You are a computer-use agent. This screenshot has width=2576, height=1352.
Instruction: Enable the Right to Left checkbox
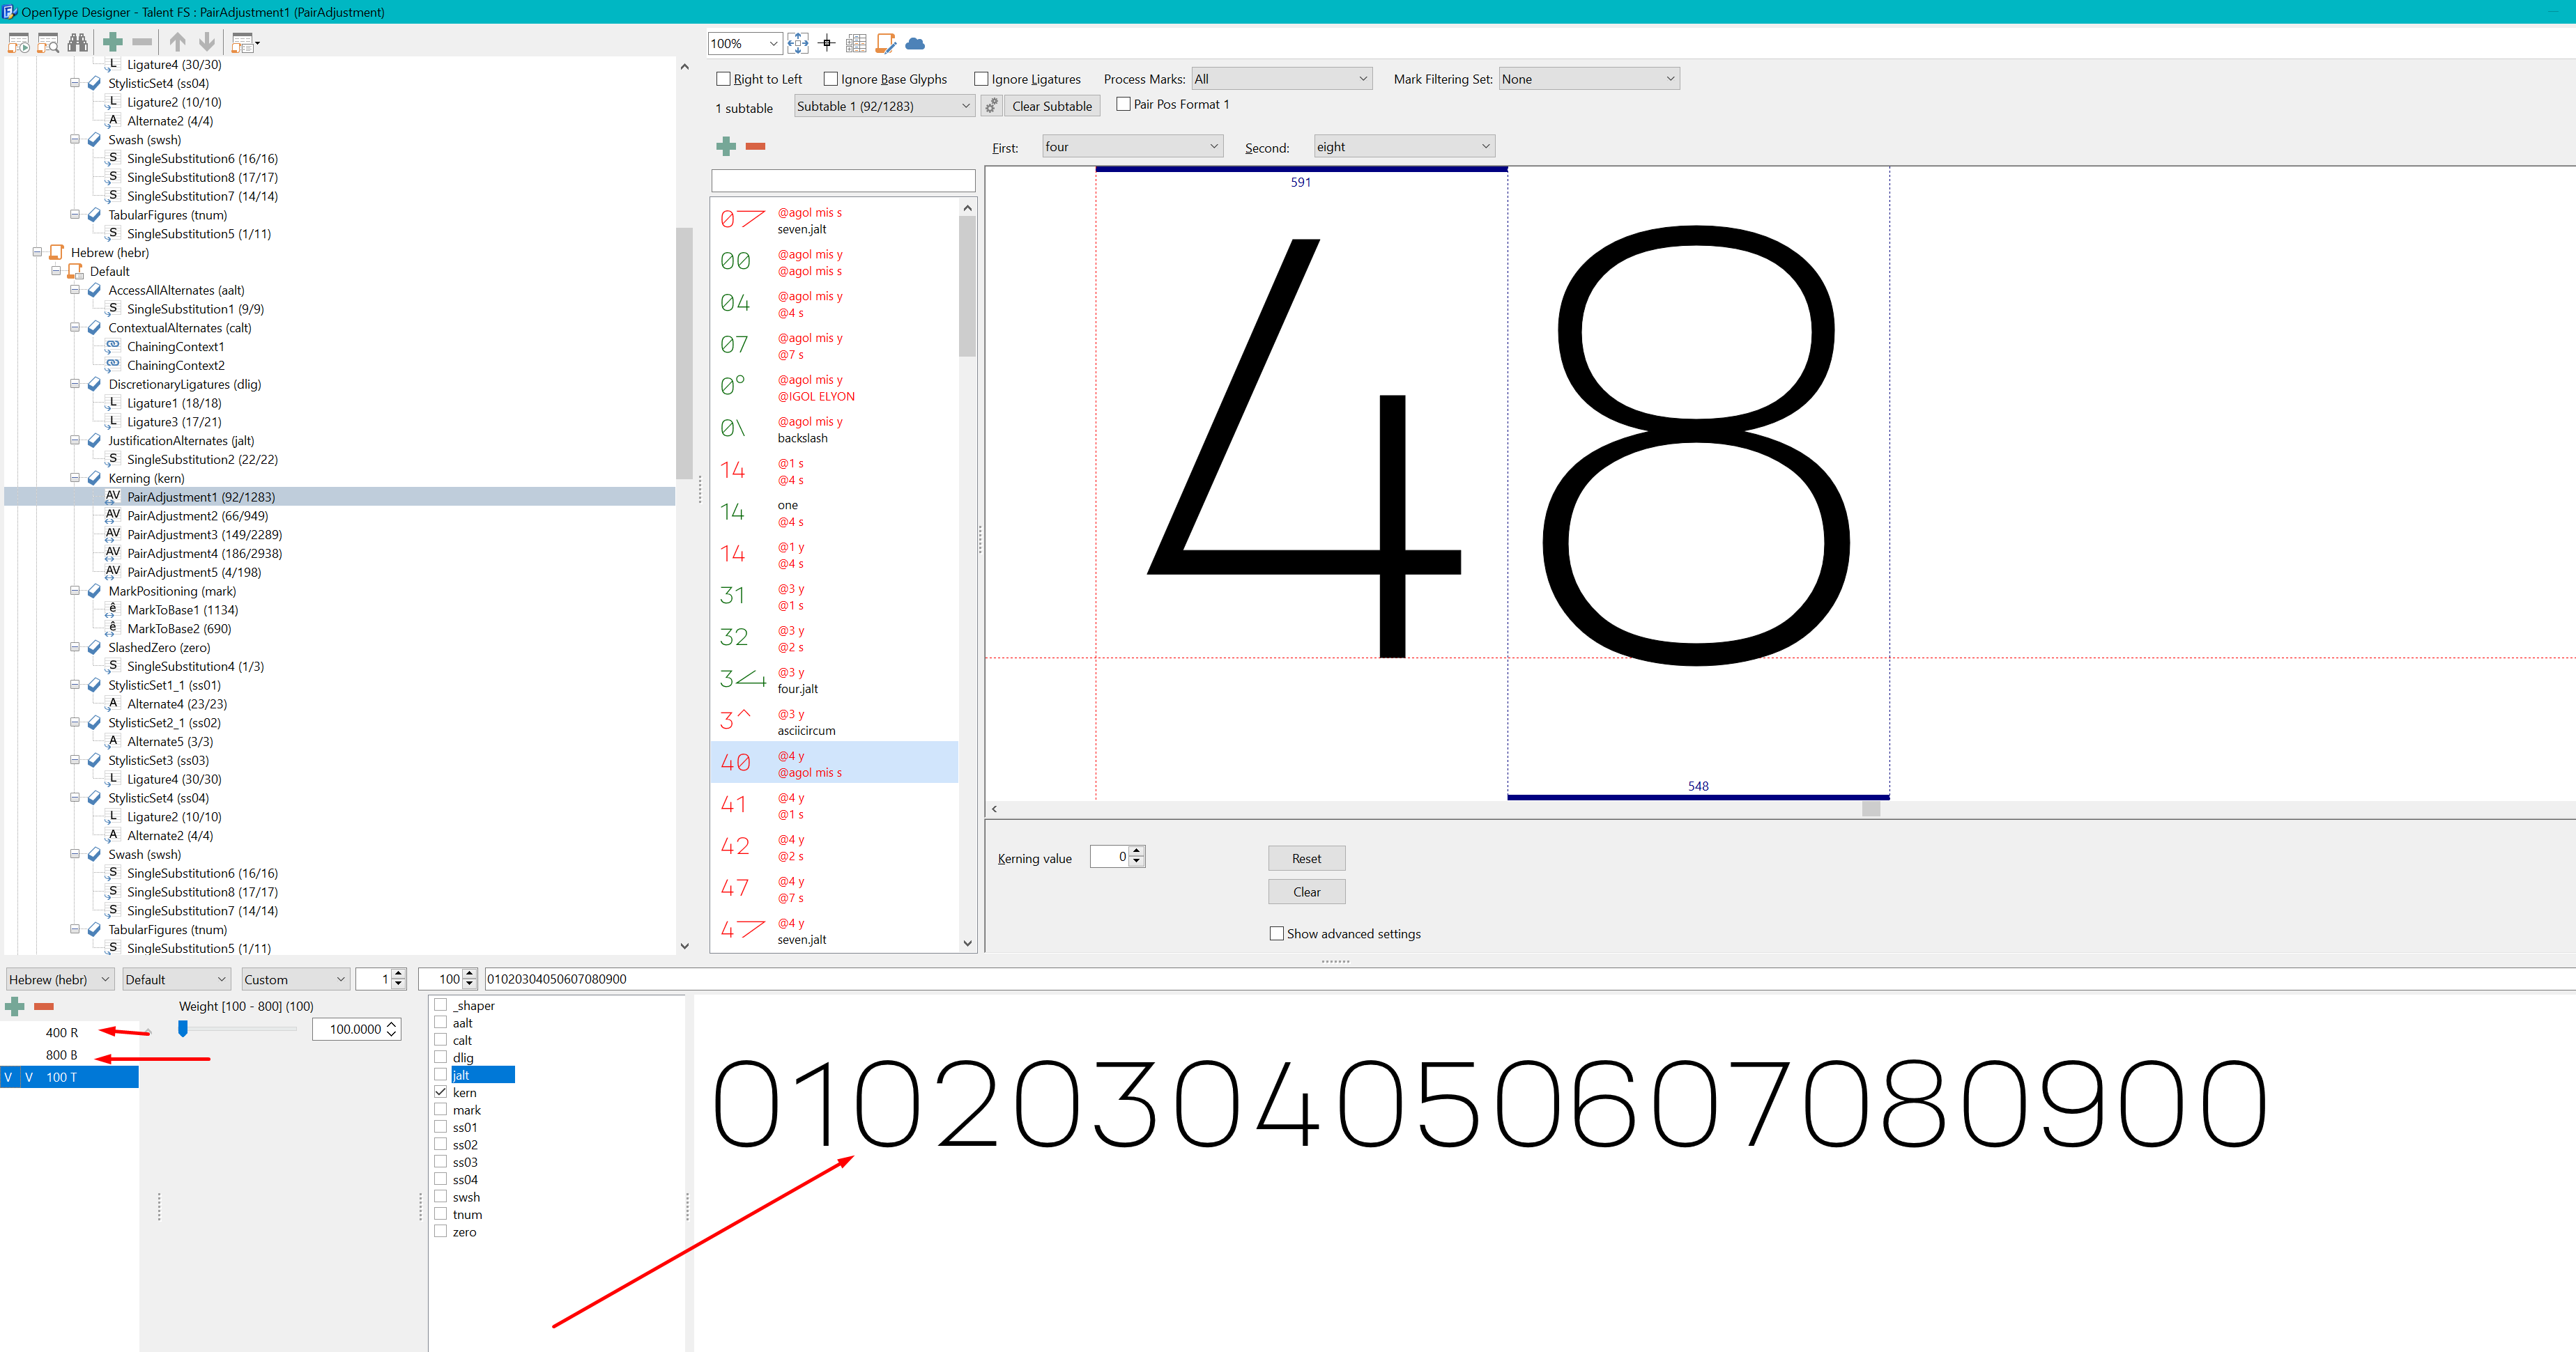(724, 79)
